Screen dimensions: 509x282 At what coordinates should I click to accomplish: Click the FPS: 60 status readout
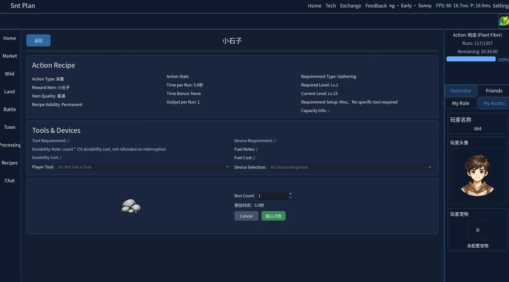[443, 6]
